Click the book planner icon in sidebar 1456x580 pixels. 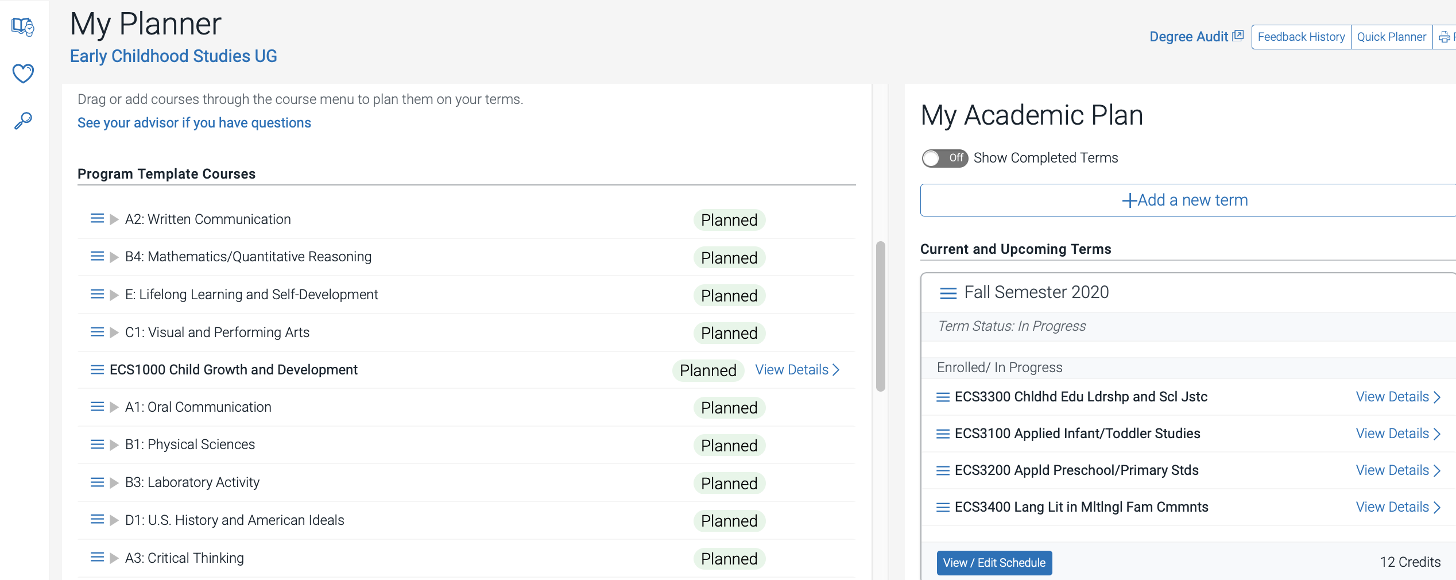tap(23, 26)
